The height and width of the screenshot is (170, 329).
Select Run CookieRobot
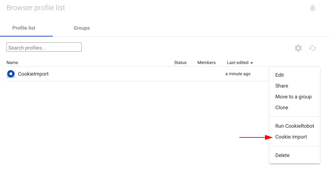[x=295, y=126]
